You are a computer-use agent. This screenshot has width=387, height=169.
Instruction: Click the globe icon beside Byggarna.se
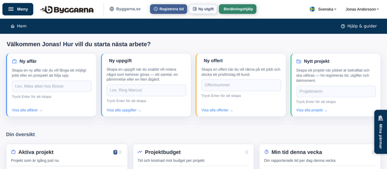pos(112,9)
